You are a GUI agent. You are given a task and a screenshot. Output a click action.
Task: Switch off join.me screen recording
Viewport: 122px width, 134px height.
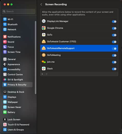(114, 62)
